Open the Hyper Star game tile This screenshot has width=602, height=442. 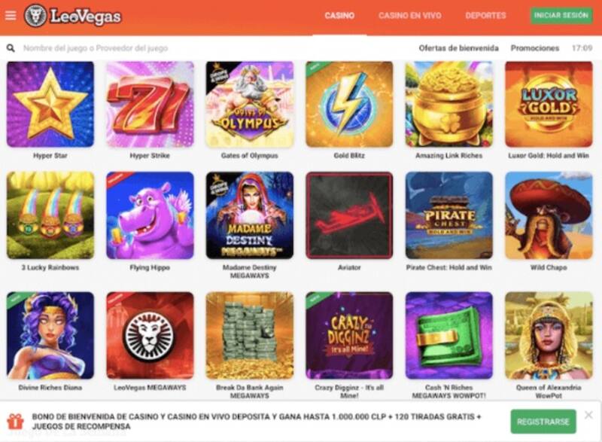(x=50, y=104)
